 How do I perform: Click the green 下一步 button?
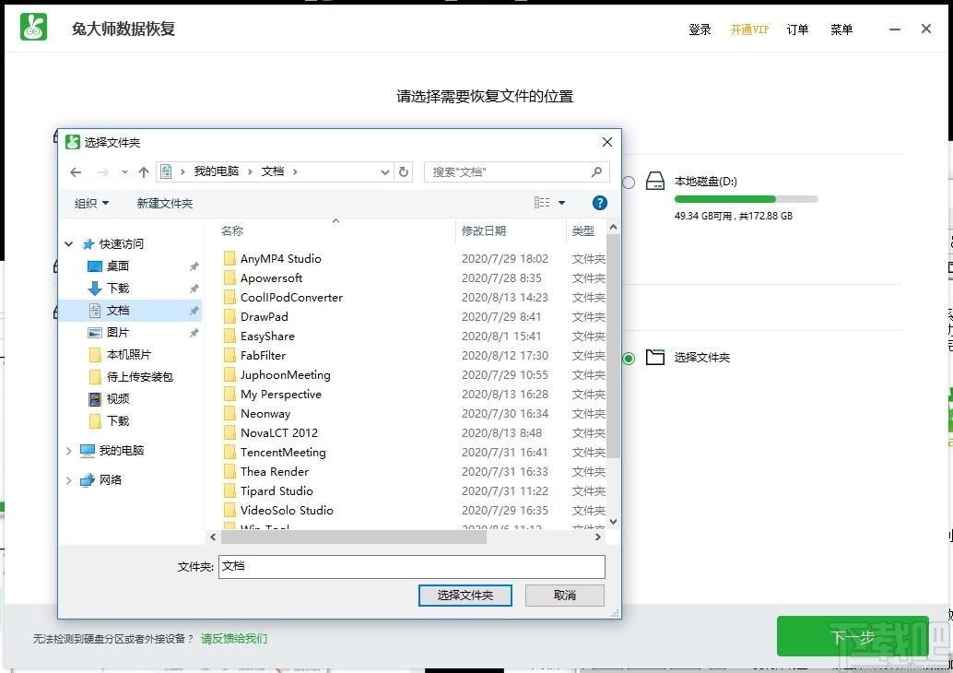coord(853,636)
